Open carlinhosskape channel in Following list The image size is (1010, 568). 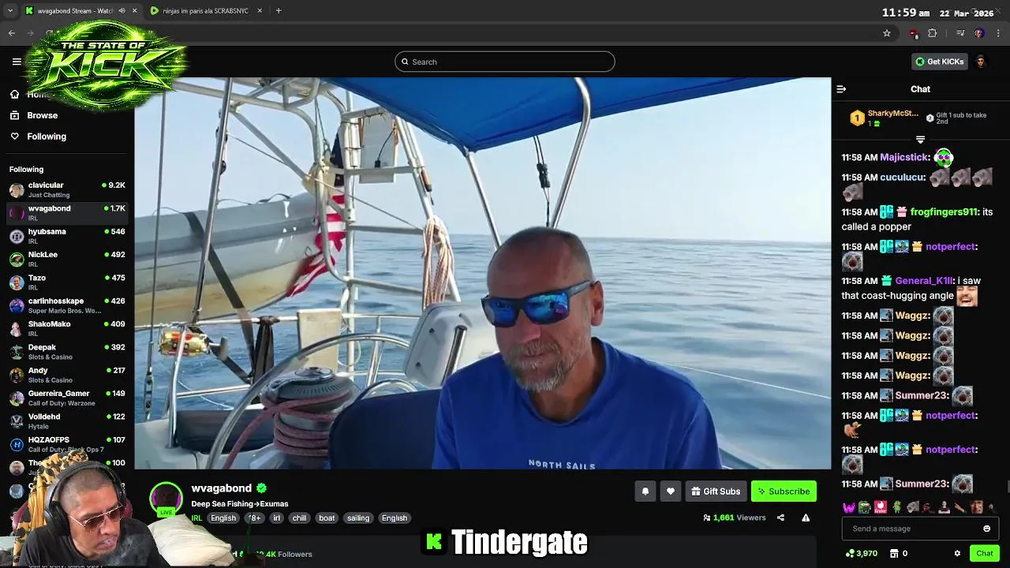(67, 305)
